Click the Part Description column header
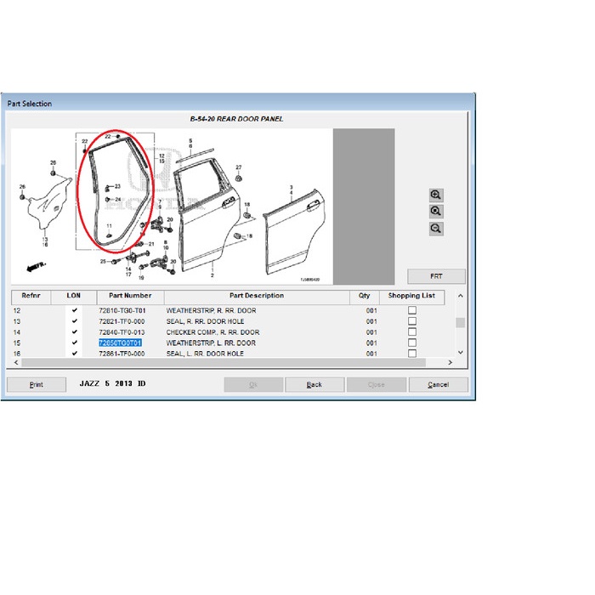Screen dimensions: 595x595 click(x=256, y=296)
